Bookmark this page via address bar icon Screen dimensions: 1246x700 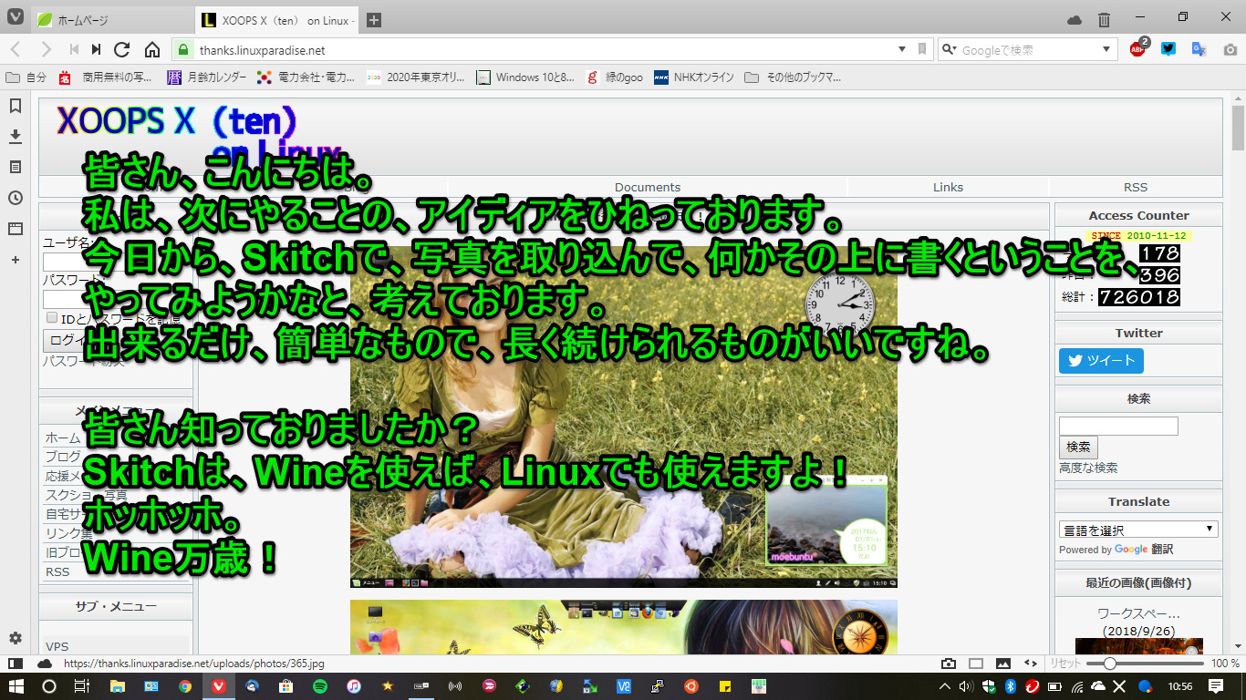(x=922, y=49)
